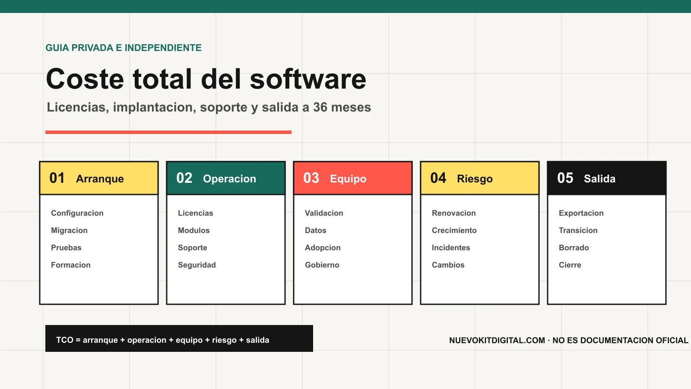
Task: Select the 'Cambios' item
Action: pos(448,265)
